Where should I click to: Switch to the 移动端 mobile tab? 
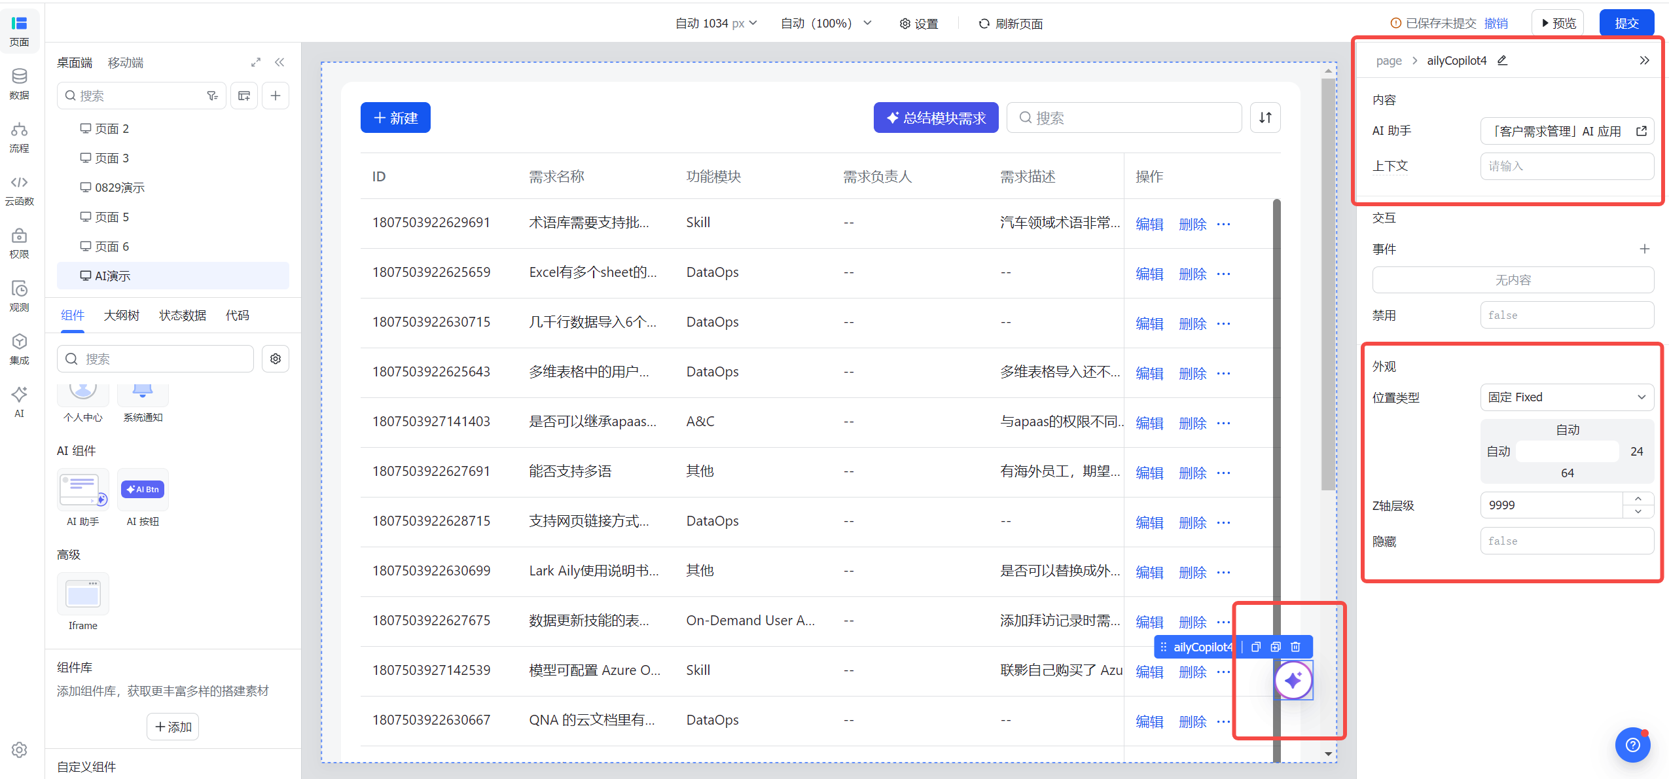126,63
